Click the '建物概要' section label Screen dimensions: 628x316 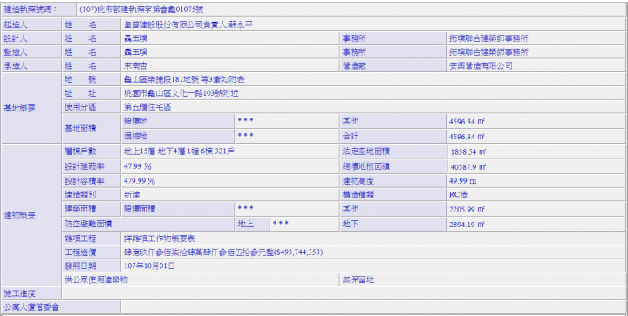[x=19, y=215]
